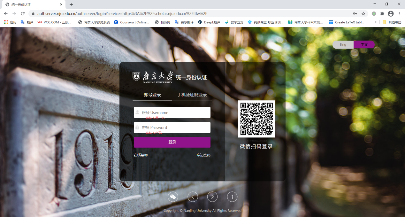The image size is (405, 217).
Task: Click the next background arrow icon
Action: [212, 197]
